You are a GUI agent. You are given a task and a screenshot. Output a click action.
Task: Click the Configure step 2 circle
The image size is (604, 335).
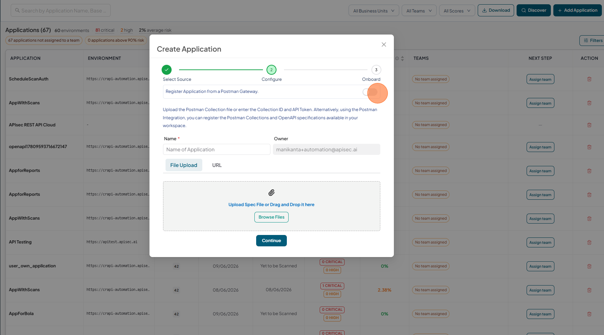click(x=271, y=70)
